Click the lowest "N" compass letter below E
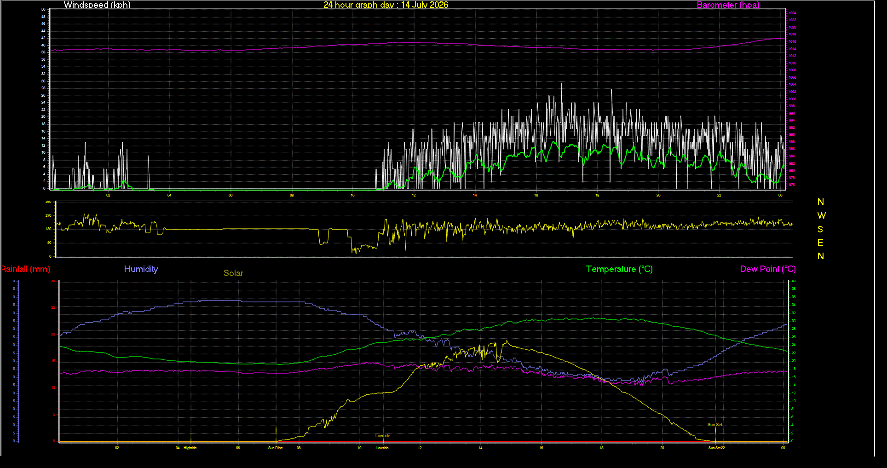887x468 pixels. coord(820,256)
